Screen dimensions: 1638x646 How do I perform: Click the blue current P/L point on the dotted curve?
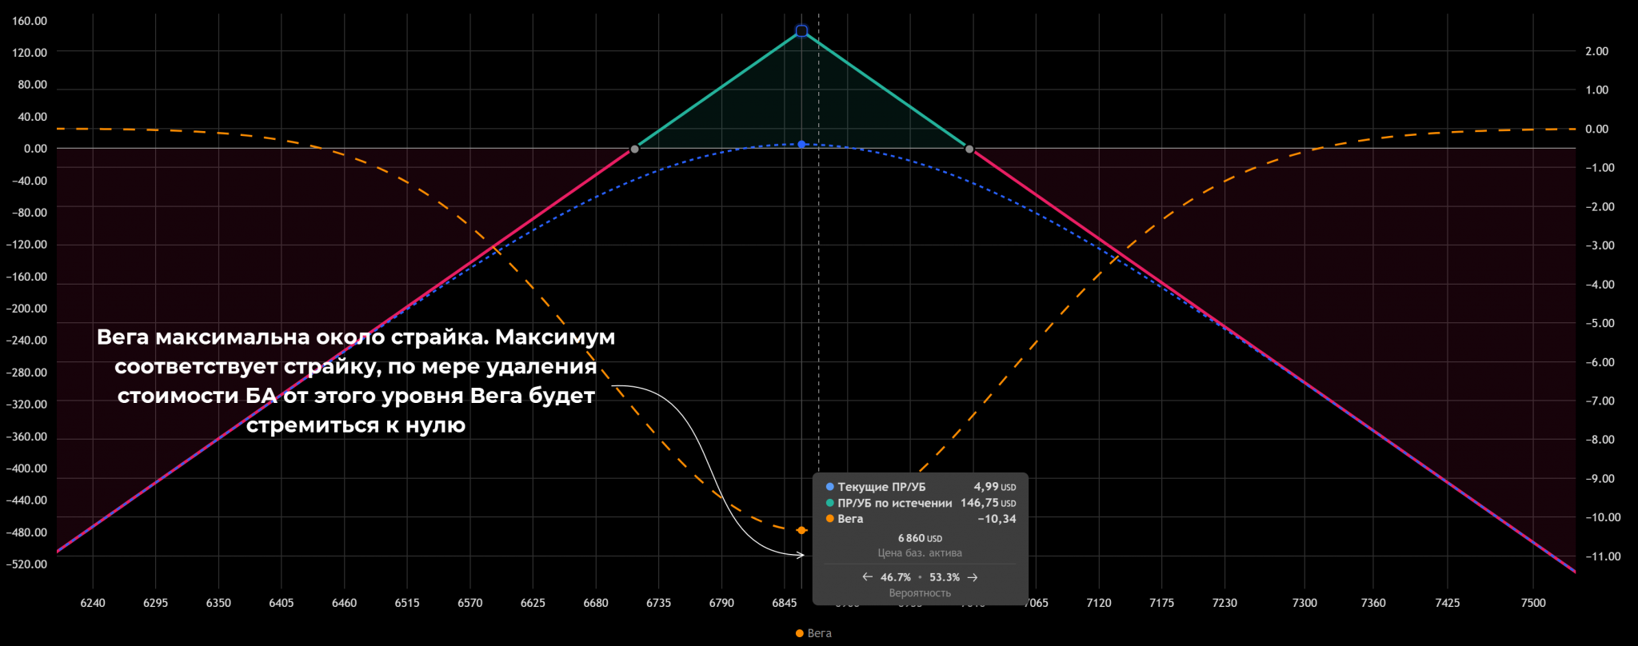tap(801, 145)
